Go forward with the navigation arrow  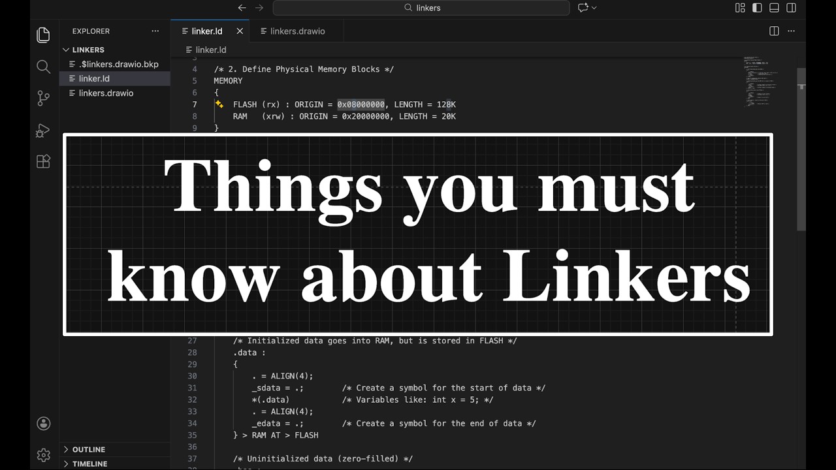click(x=259, y=8)
